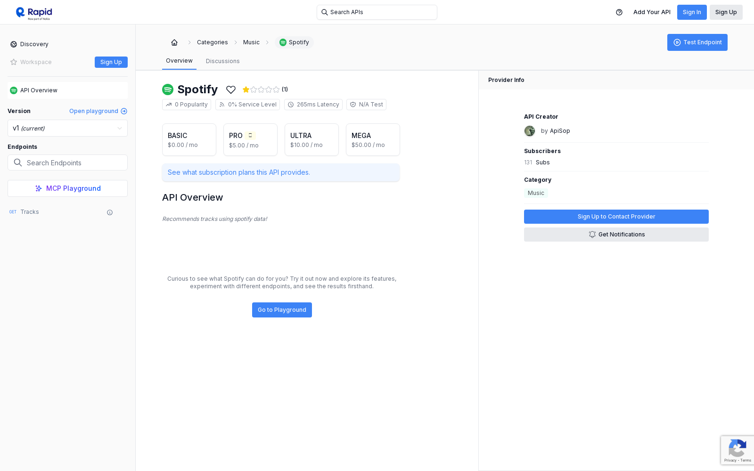Favorite Spotify with the heart icon
The height and width of the screenshot is (471, 754).
pos(231,89)
